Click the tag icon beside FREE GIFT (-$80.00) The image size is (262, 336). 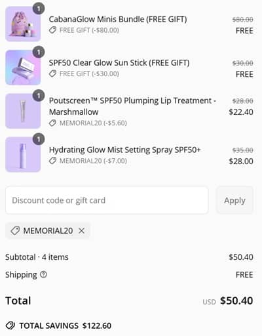point(52,30)
